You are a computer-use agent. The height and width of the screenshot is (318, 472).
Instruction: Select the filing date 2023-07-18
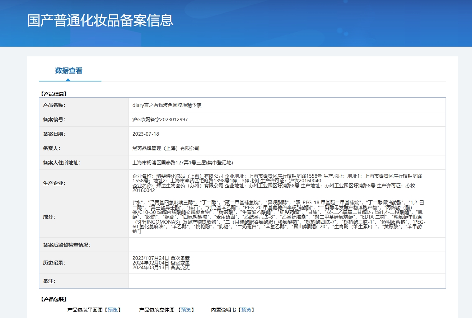coord(146,134)
